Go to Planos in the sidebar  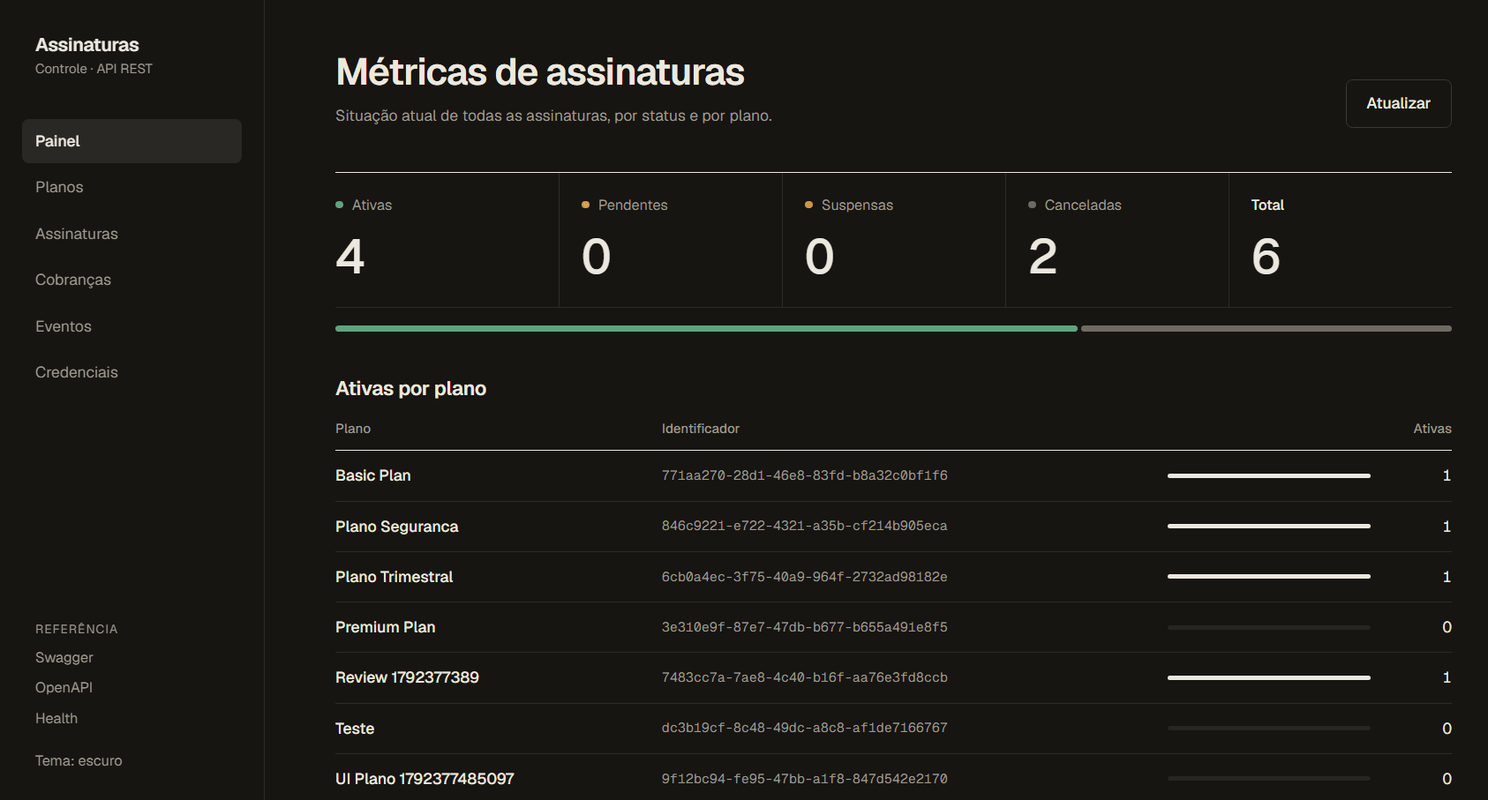[132, 187]
